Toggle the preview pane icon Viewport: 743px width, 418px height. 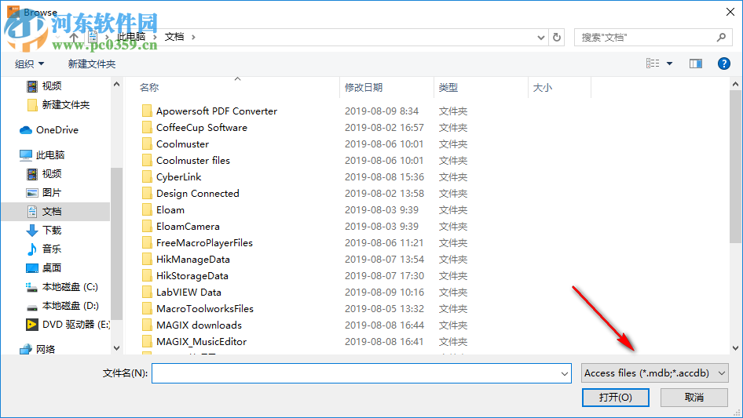[x=696, y=64]
